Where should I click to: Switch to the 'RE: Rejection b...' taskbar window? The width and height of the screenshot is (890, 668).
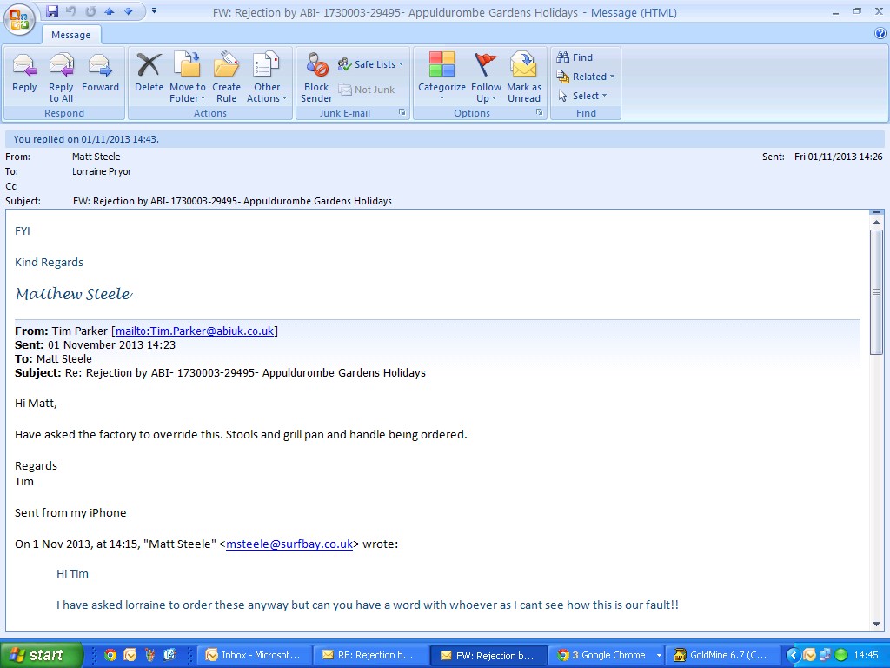(x=371, y=656)
